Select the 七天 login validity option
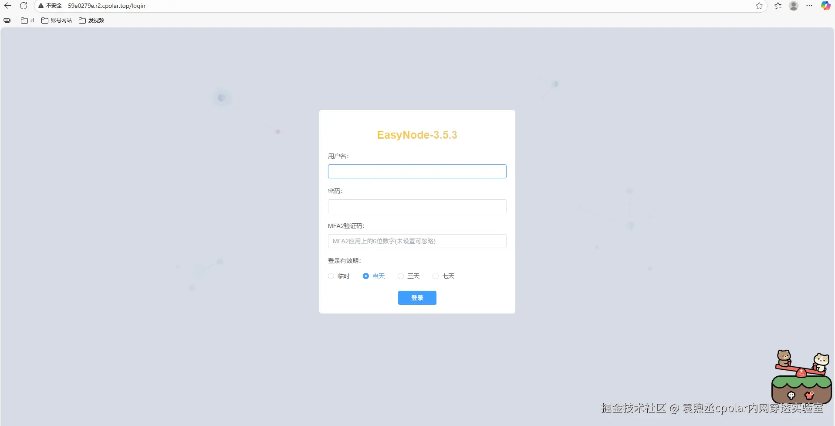This screenshot has height=426, width=835. pos(443,276)
